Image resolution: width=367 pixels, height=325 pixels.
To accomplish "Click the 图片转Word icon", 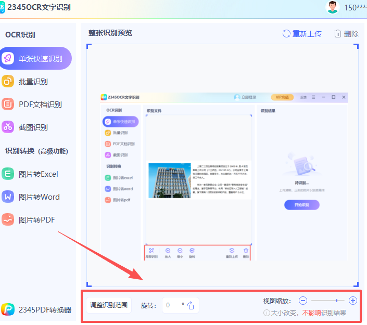I will click(x=8, y=197).
